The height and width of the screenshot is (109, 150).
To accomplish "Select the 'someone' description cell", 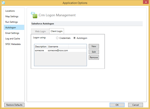I will (x=39, y=50).
